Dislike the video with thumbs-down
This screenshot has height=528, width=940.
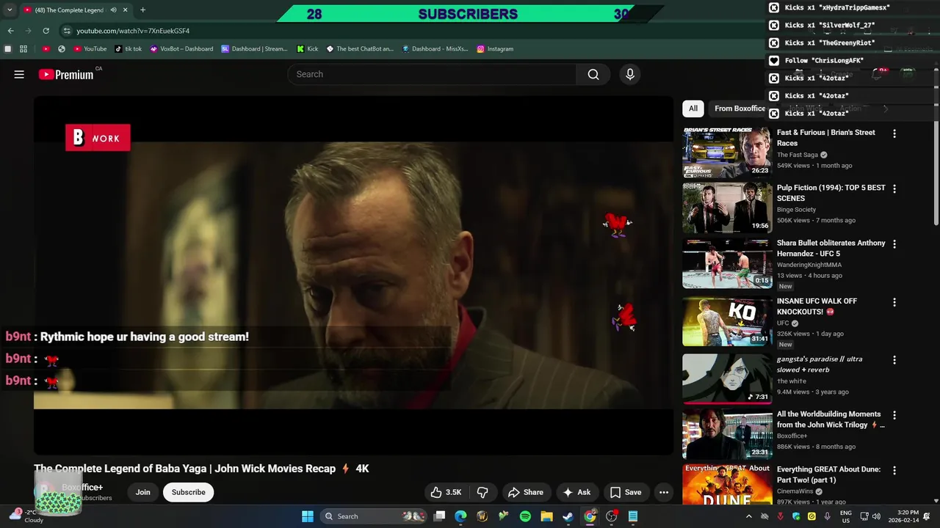pyautogui.click(x=482, y=492)
